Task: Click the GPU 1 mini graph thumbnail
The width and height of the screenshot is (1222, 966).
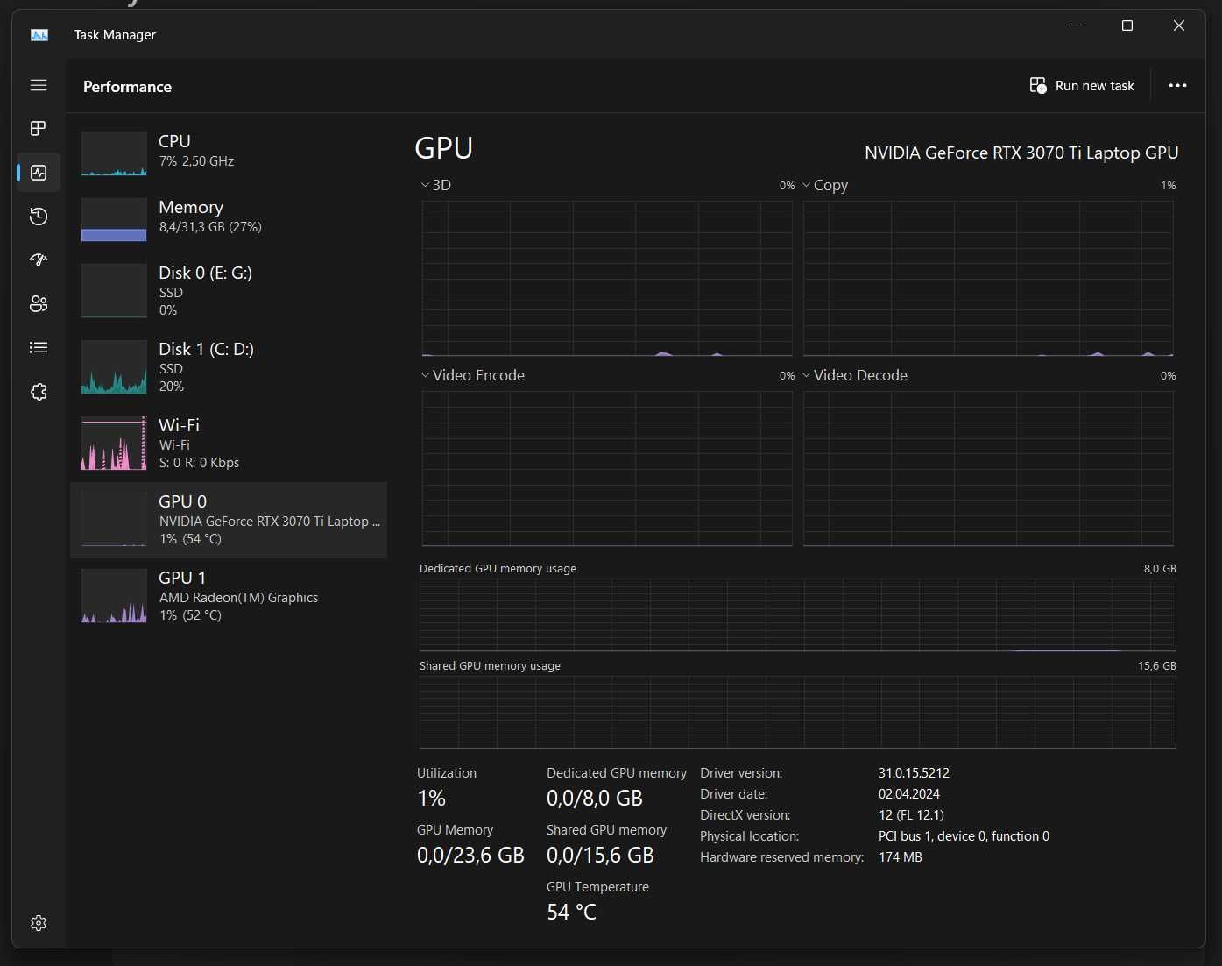Action: [114, 596]
